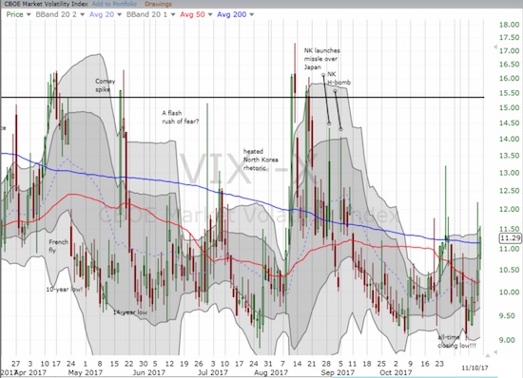Click the 11.29 current price tag
Screen dimensions: 523x378
[511, 237]
